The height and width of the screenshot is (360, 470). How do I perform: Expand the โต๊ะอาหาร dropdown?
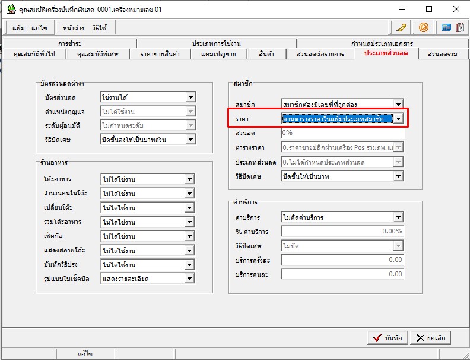(x=190, y=179)
